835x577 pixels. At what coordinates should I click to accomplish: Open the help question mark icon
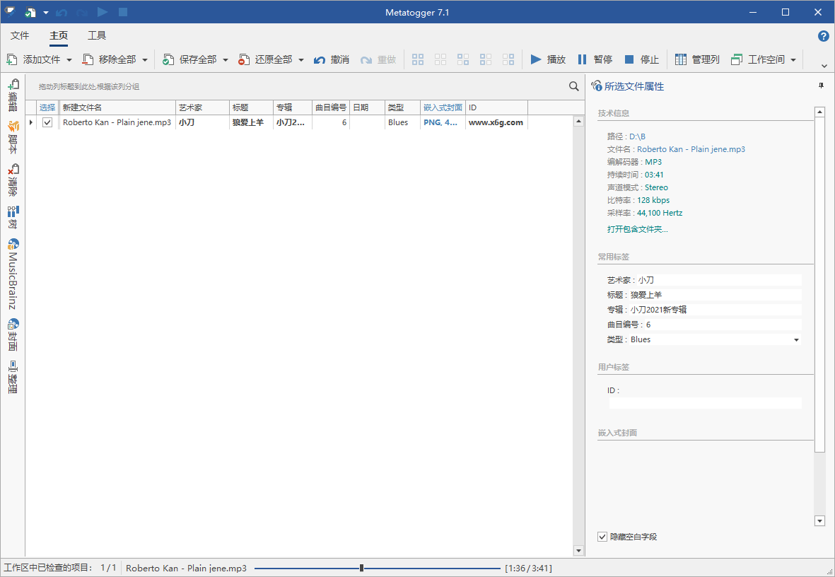[823, 36]
